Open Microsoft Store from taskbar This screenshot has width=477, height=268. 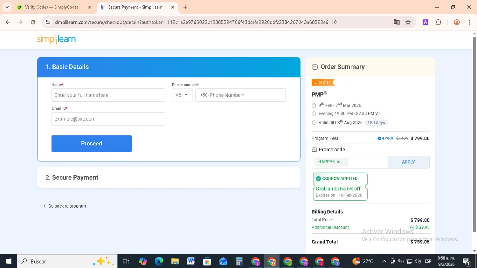(x=207, y=261)
